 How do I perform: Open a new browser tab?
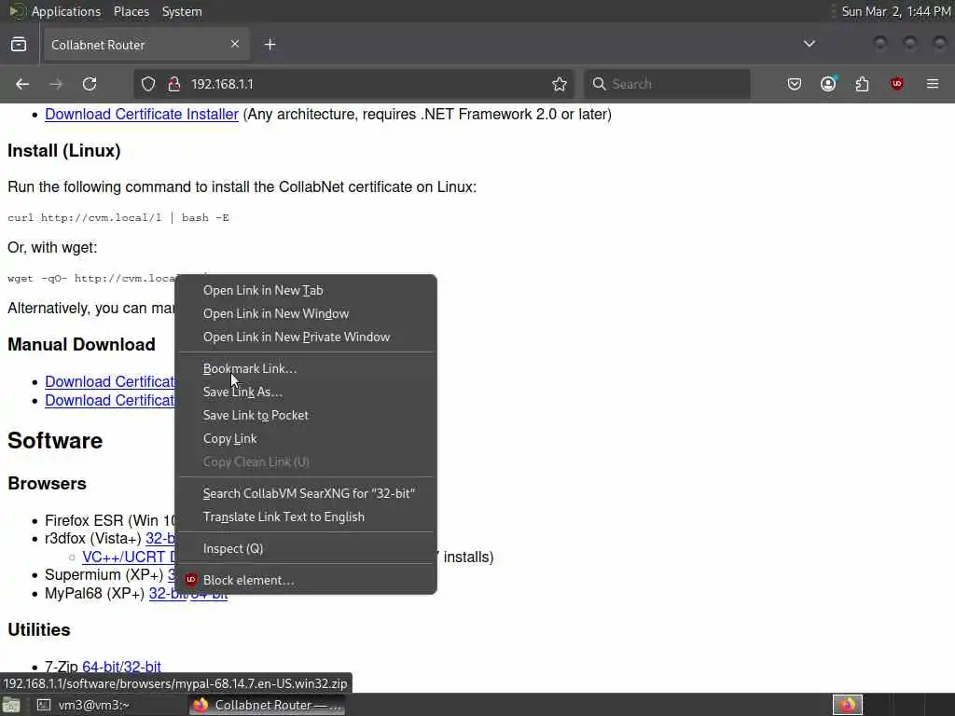click(270, 45)
